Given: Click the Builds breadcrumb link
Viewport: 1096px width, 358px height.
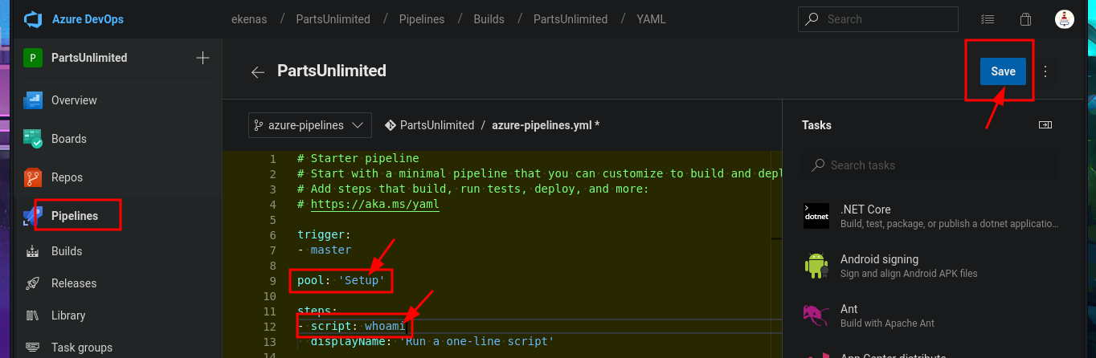Looking at the screenshot, I should (x=489, y=19).
